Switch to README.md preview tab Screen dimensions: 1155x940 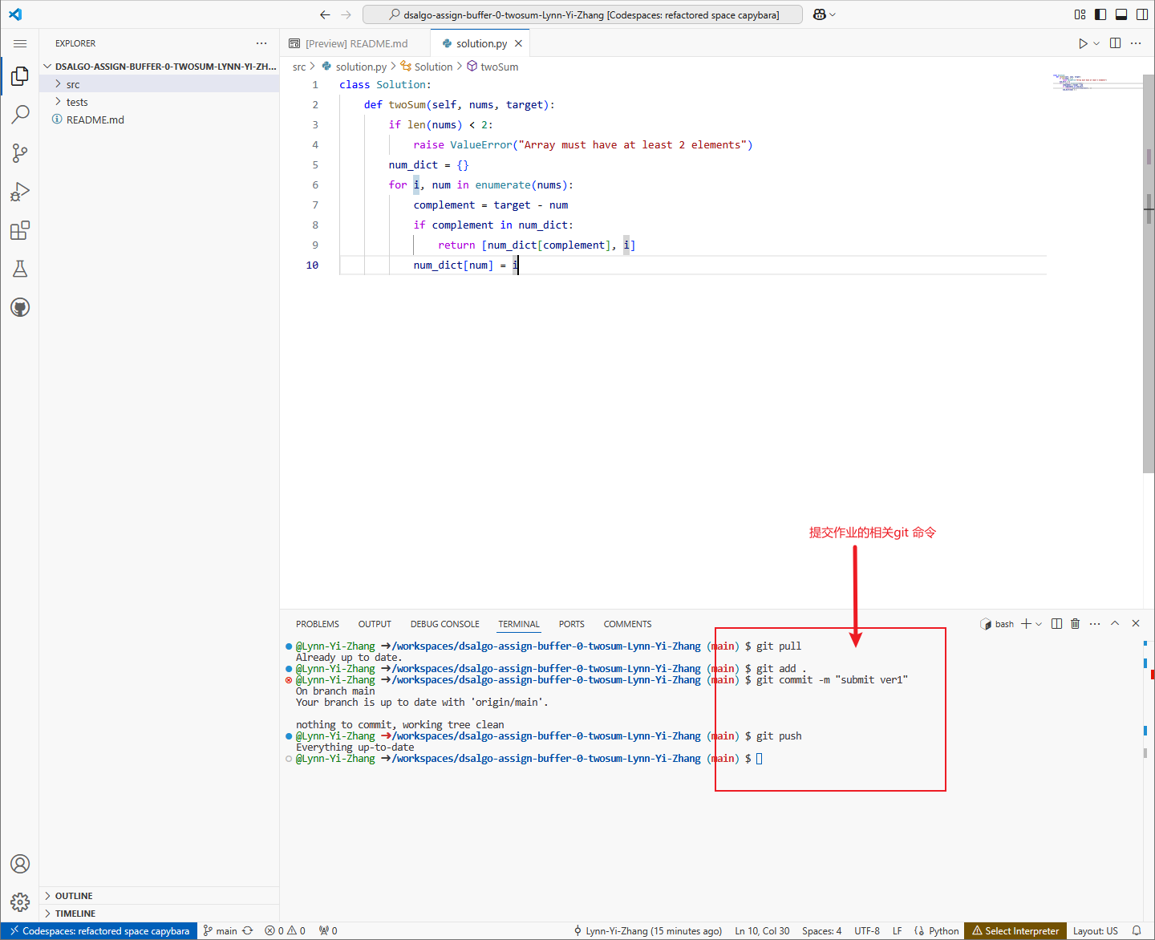click(355, 43)
